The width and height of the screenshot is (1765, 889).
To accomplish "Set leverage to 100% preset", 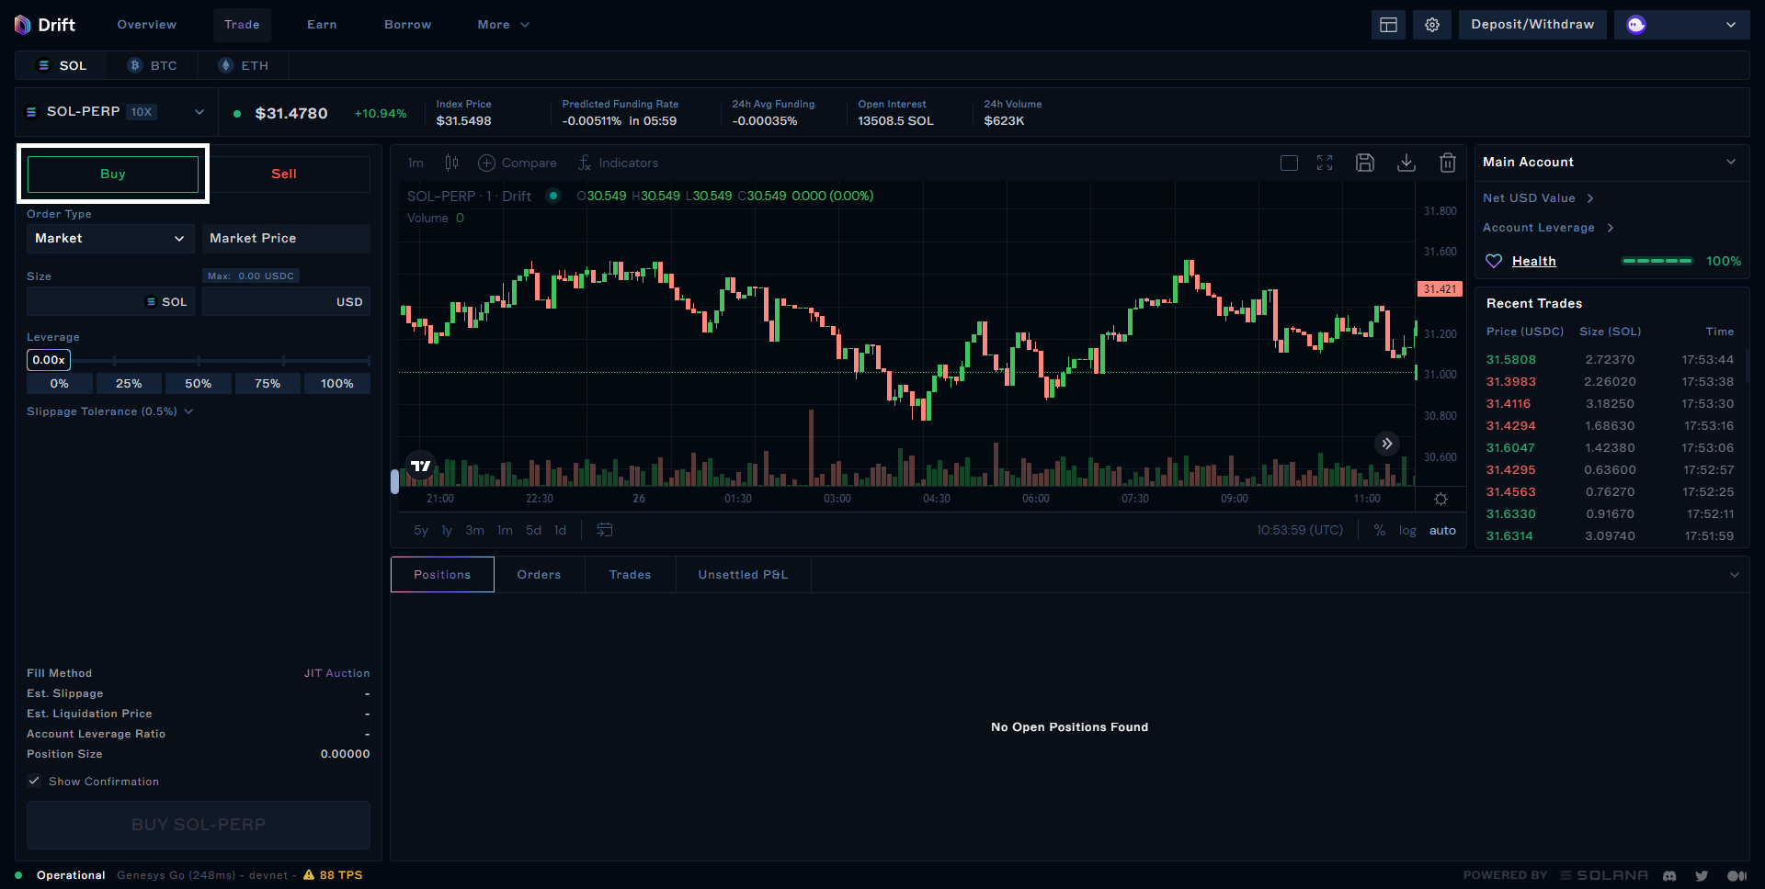I will coord(336,383).
